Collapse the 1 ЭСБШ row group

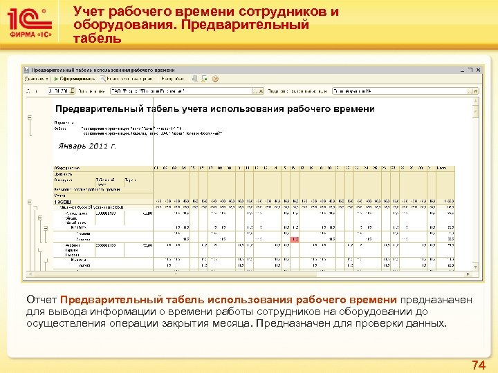(x=30, y=202)
